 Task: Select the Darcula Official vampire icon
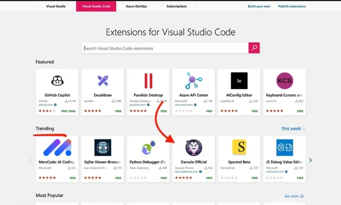point(194,148)
